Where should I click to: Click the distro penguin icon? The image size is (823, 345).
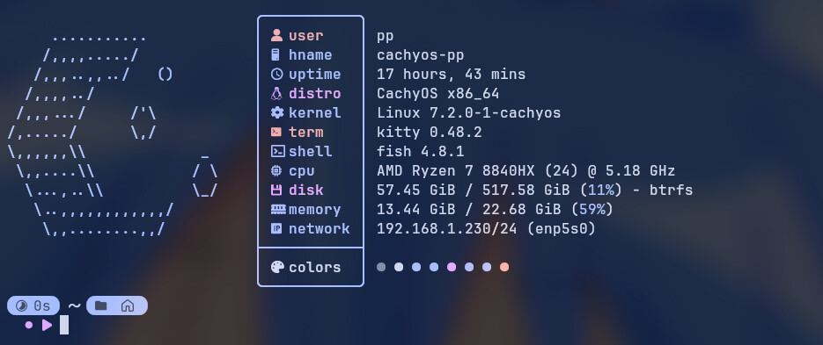click(x=276, y=94)
